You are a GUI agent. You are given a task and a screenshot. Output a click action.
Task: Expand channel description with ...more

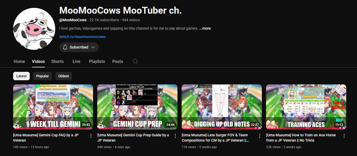click(205, 28)
